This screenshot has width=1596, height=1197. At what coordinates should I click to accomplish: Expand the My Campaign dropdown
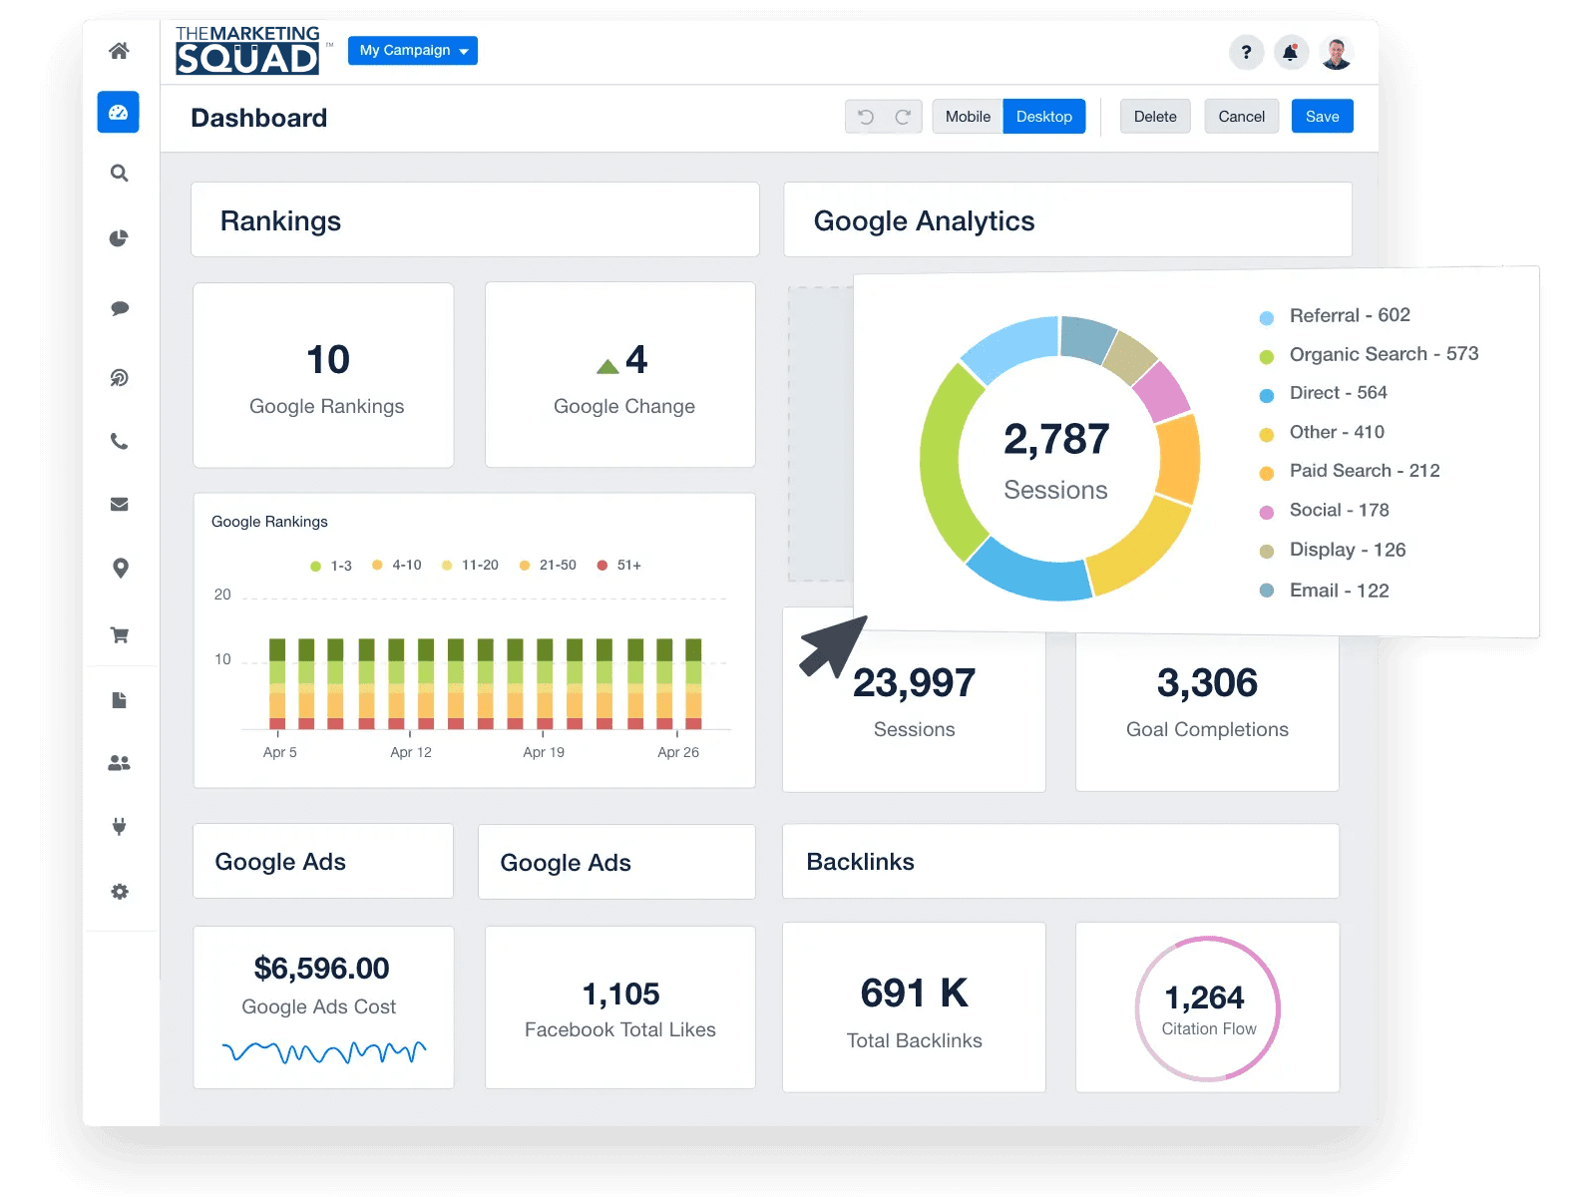(413, 51)
